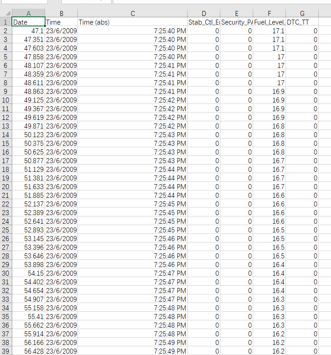Click cell with value 52.137
This screenshot has height=355, width=331.
pos(28,204)
